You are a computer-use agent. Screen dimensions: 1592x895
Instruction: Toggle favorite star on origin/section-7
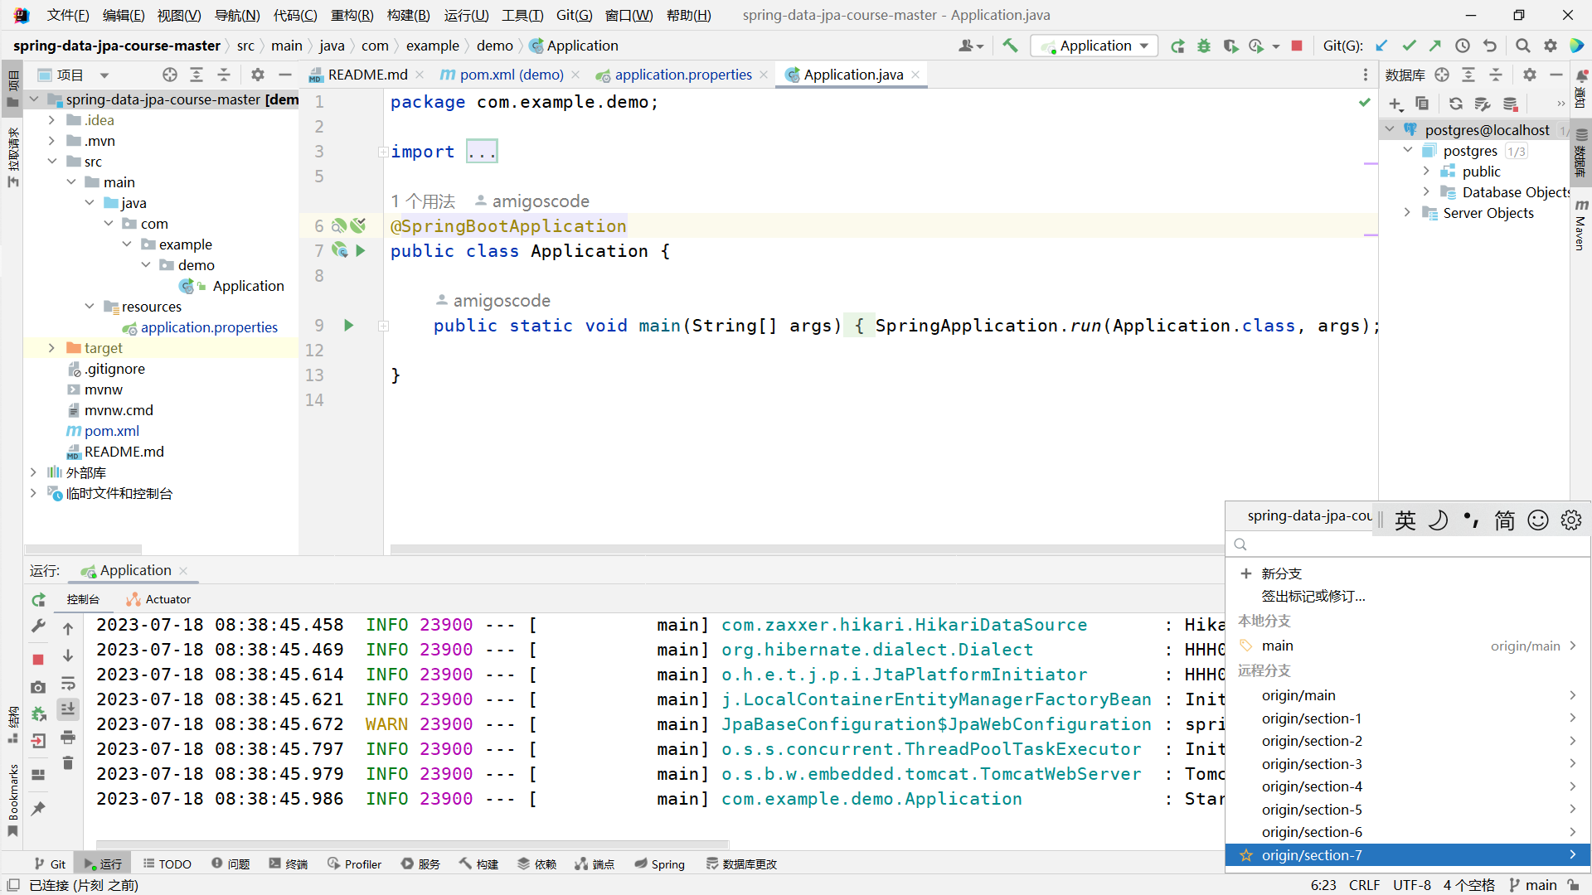point(1245,855)
